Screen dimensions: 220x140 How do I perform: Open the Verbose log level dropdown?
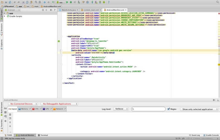point(121,109)
